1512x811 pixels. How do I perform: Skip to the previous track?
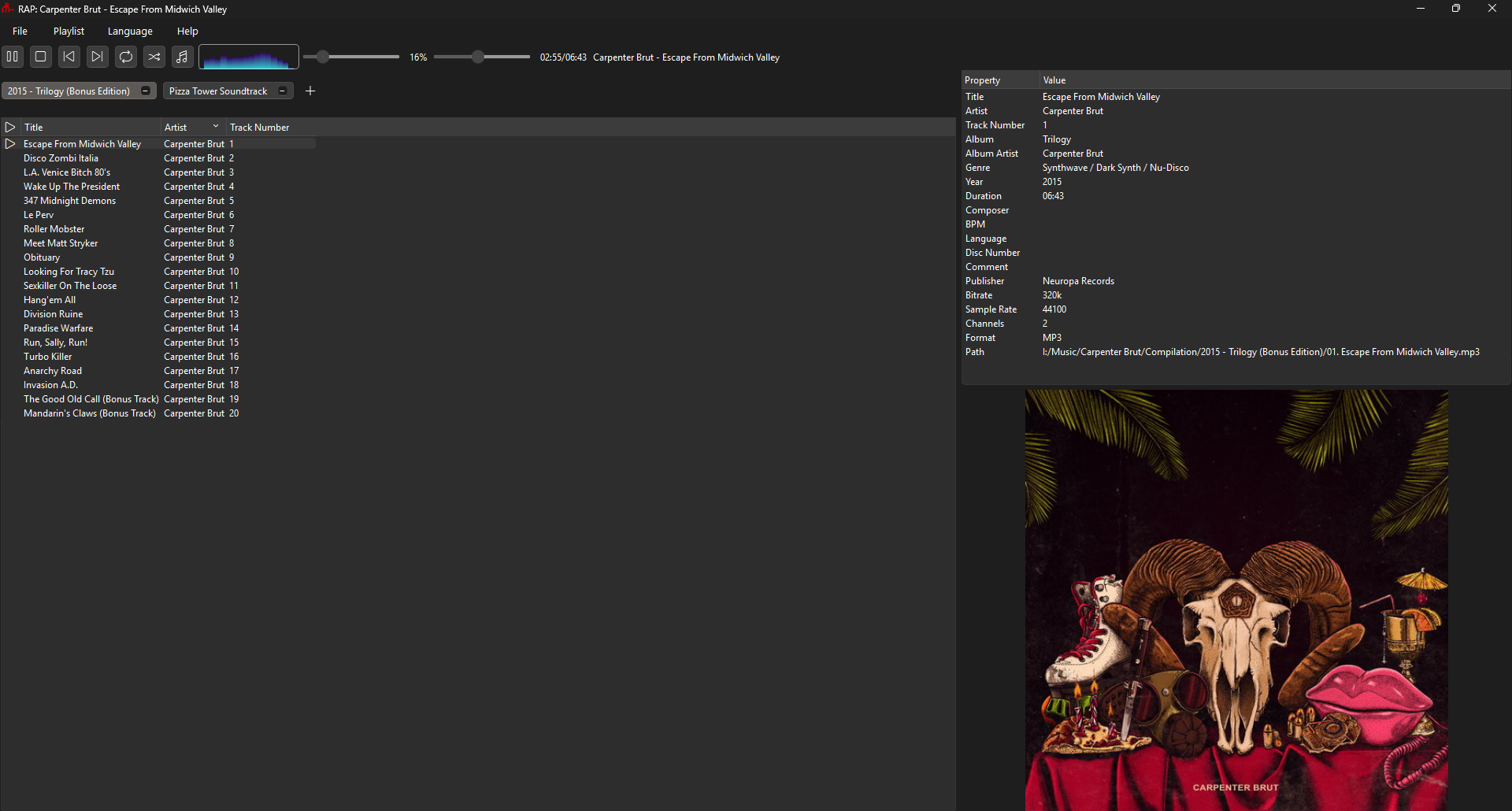69,57
